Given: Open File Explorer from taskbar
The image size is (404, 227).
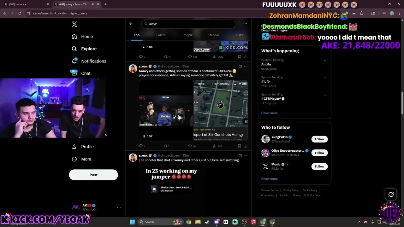Looking at the screenshot, I should (x=198, y=222).
